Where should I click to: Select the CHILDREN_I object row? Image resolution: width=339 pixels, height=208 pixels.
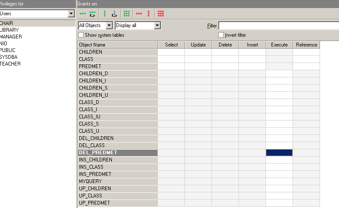(118, 81)
